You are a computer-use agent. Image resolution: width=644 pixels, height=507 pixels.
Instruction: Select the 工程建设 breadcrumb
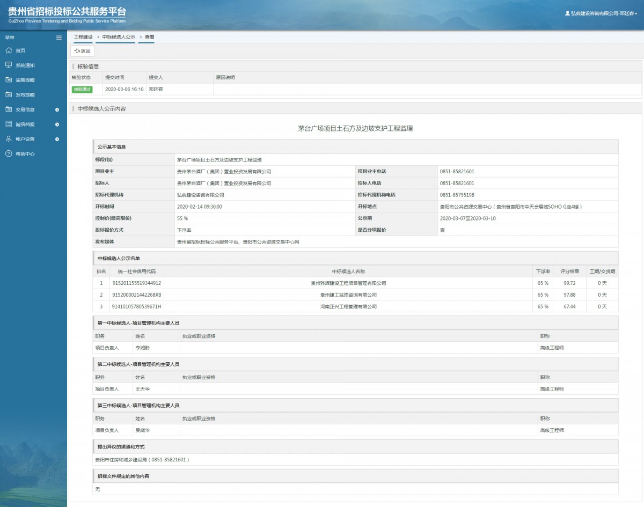pyautogui.click(x=83, y=37)
